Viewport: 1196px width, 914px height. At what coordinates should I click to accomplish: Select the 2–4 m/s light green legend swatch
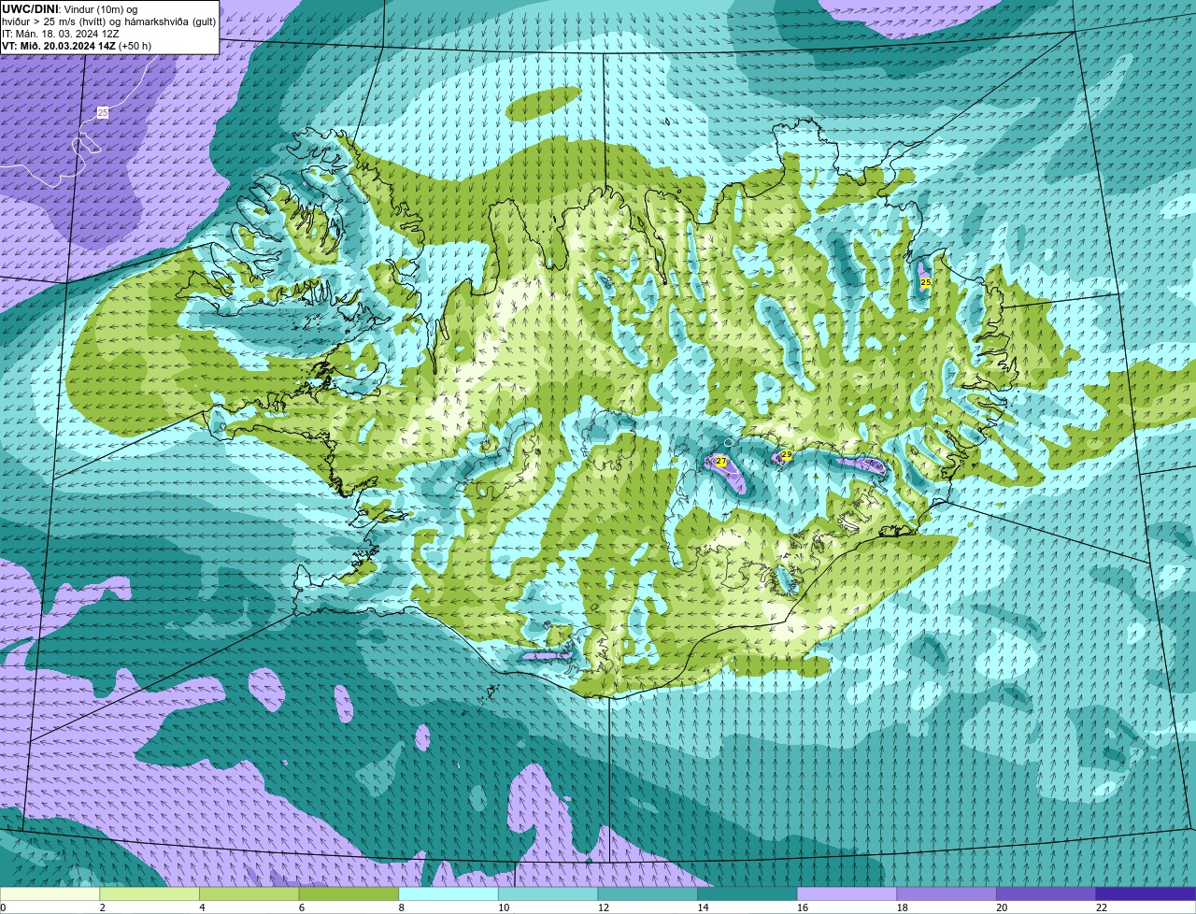[x=149, y=894]
